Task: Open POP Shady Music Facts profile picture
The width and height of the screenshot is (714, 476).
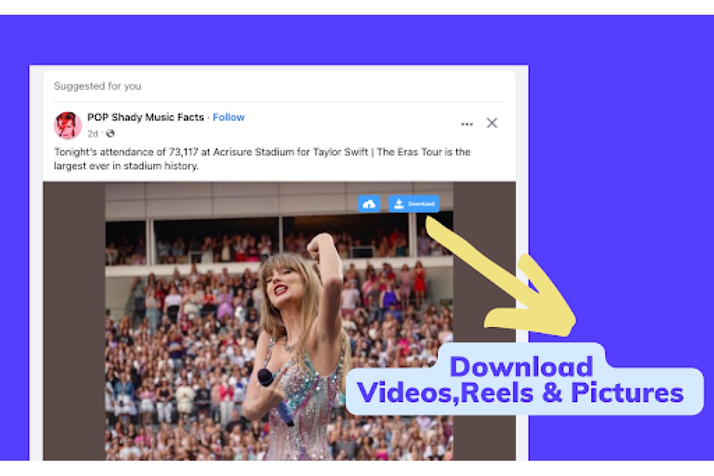Action: click(68, 125)
